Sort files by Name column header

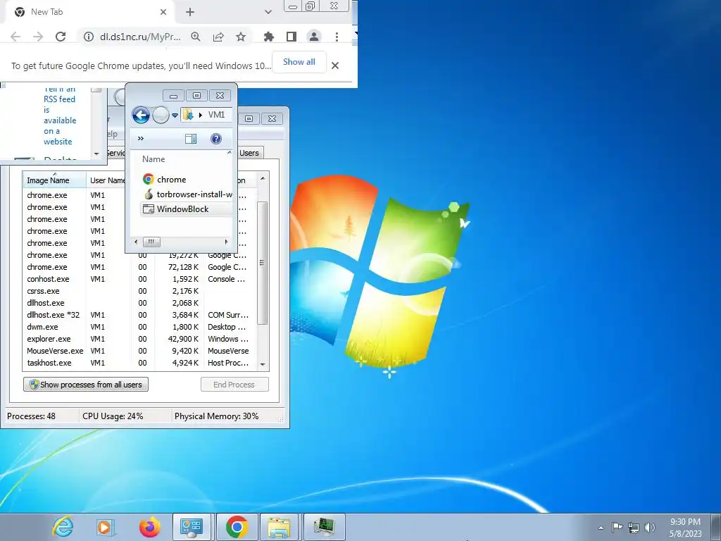[153, 159]
